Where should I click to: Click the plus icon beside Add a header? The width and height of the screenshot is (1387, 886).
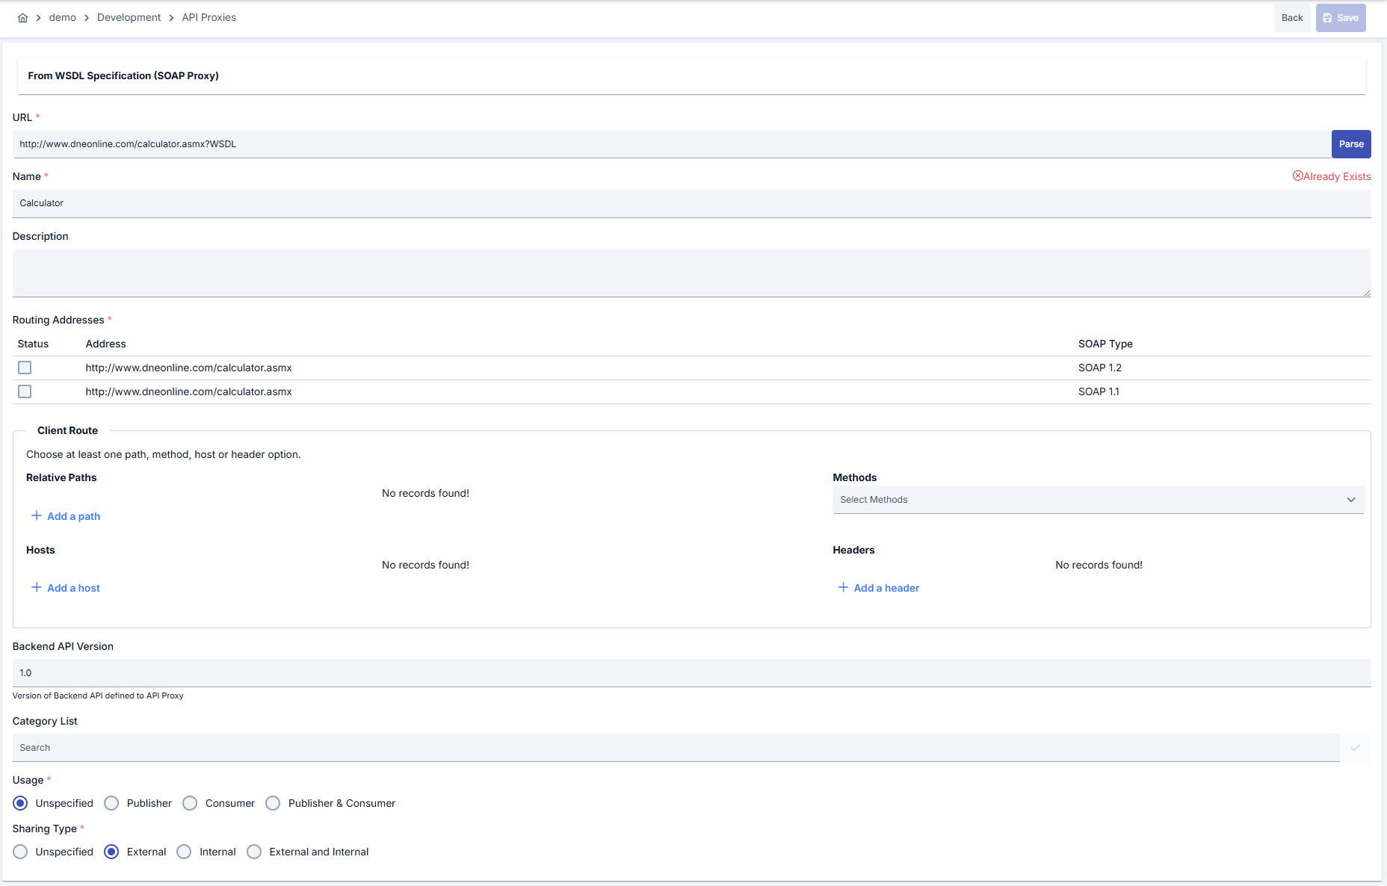(843, 587)
